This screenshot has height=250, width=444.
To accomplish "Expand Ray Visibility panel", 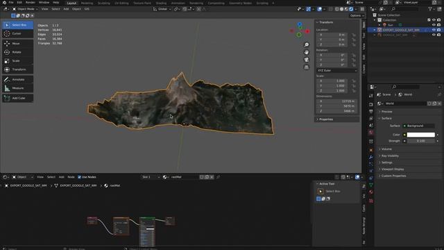I will [x=390, y=156].
